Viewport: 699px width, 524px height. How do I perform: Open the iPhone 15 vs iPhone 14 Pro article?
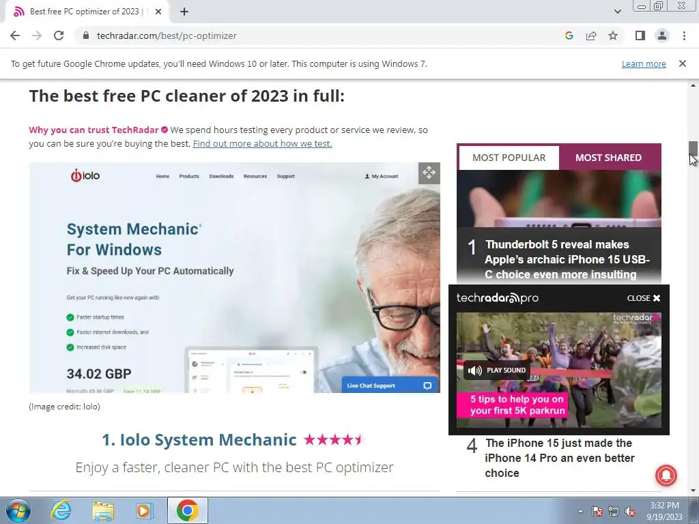(x=559, y=458)
